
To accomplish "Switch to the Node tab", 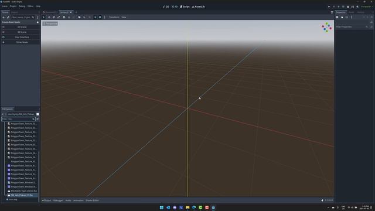I will click(x=351, y=12).
